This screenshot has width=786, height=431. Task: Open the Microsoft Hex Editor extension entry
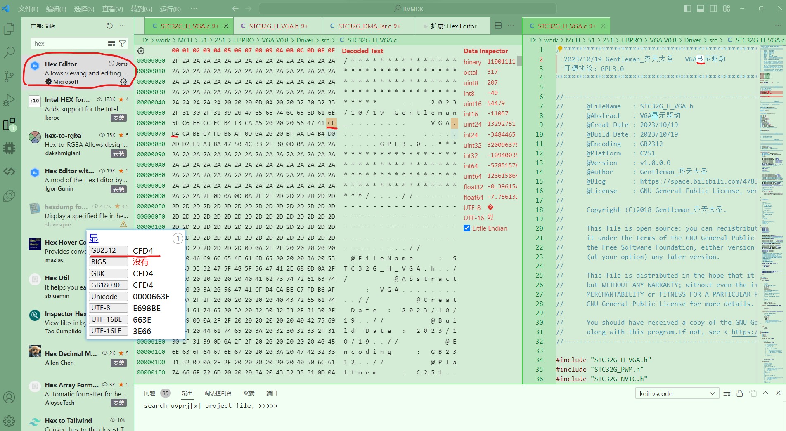[78, 73]
